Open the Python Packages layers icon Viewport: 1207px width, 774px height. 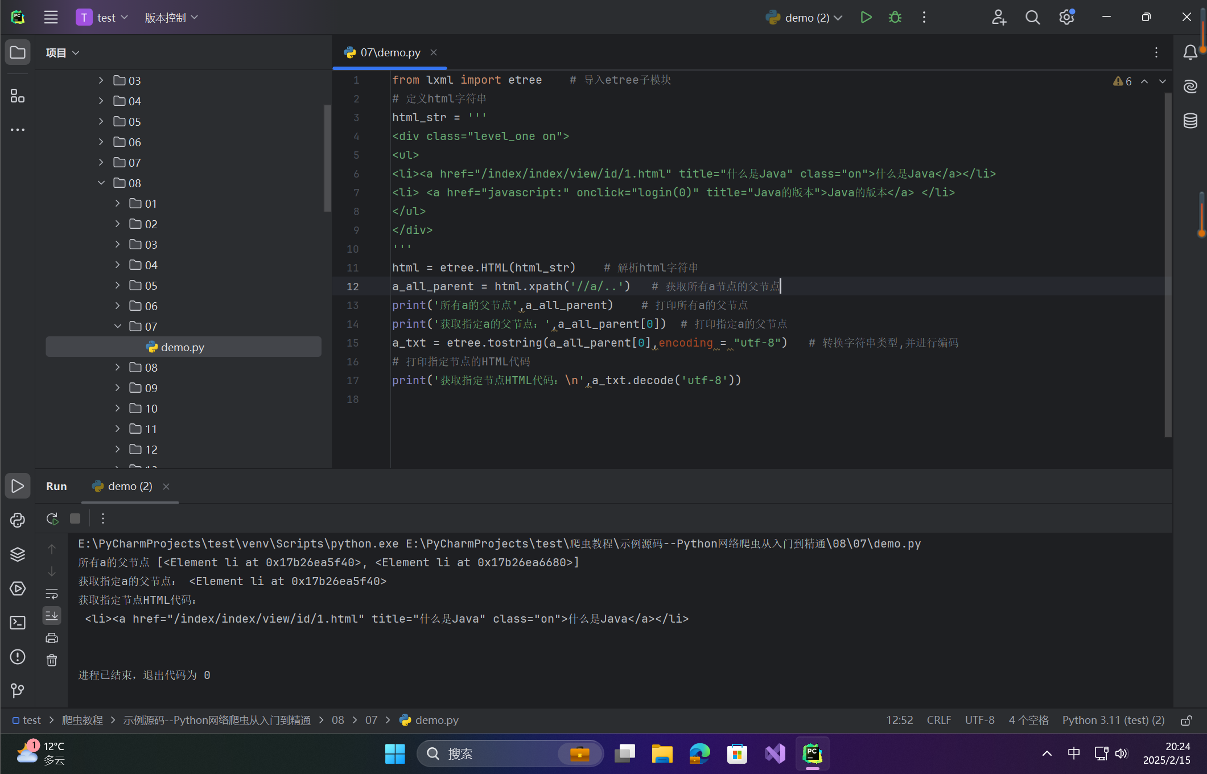coord(18,554)
